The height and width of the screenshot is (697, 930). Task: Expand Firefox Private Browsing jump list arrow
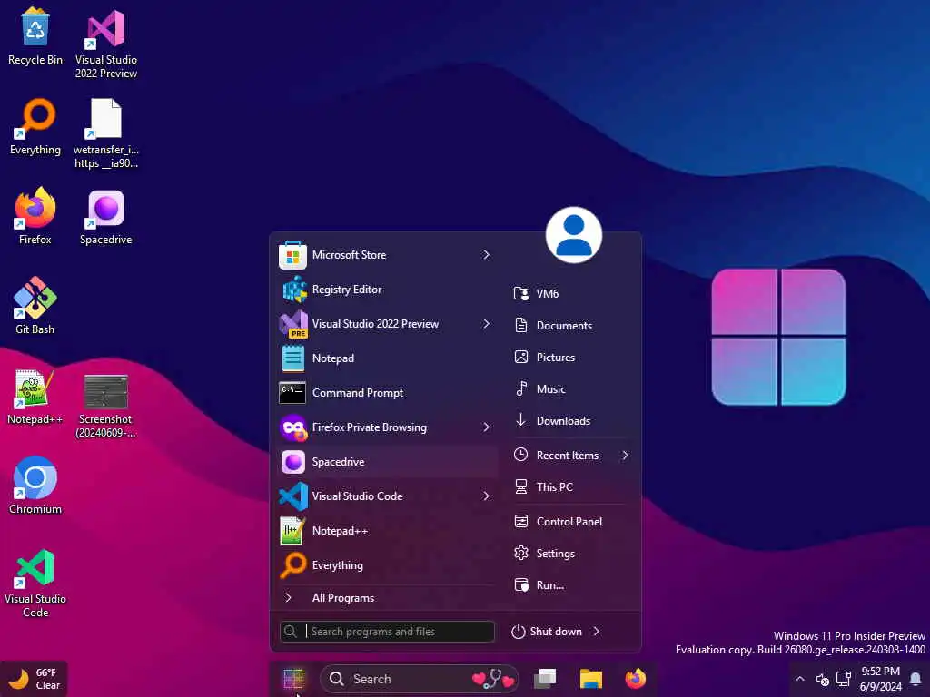coord(487,427)
